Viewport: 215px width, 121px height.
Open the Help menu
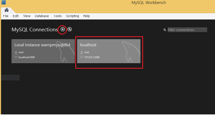pyautogui.click(x=86, y=16)
